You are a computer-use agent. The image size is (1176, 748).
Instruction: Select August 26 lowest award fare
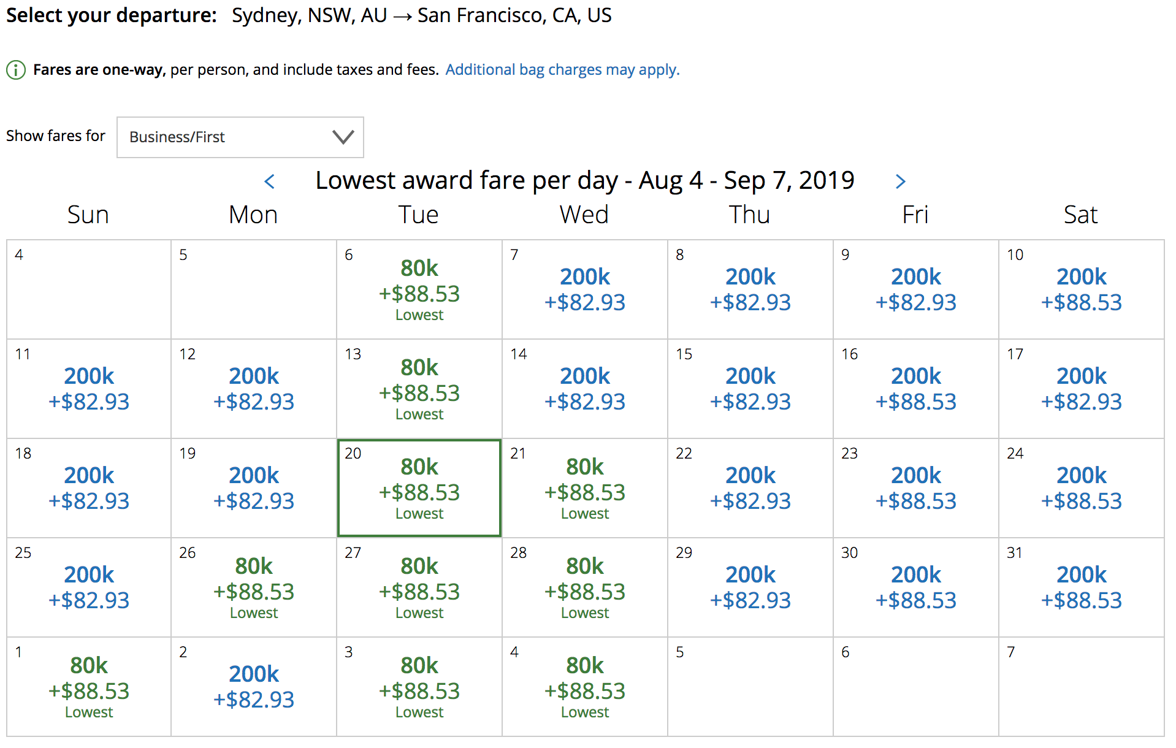point(254,587)
